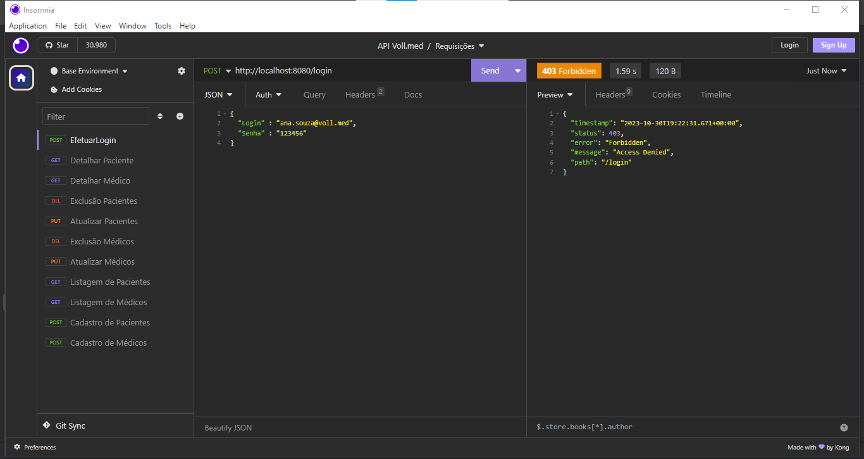Select the Listagem de Médicos request
The height and width of the screenshot is (459, 864).
click(x=115, y=302)
